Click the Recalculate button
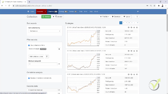 pos(58,17)
